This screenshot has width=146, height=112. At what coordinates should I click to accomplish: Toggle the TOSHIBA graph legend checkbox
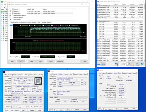tap(70, 25)
